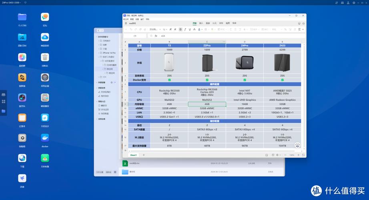
Task: Click the undo arrow in toolbar
Action: point(130,29)
